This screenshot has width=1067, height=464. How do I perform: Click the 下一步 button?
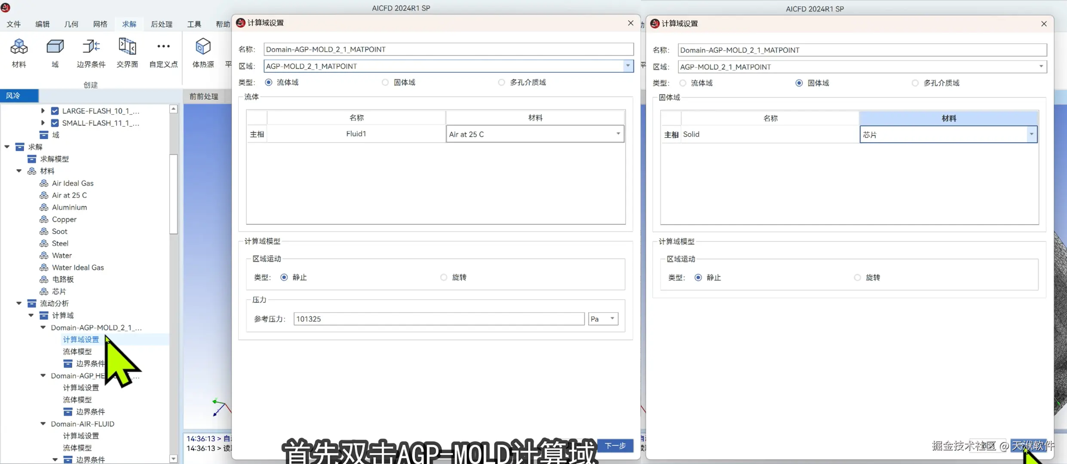click(615, 446)
